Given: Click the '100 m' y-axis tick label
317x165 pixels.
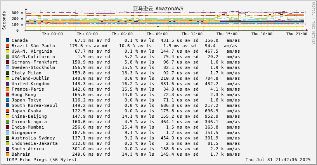Looking at the screenshot, I should [17, 25].
